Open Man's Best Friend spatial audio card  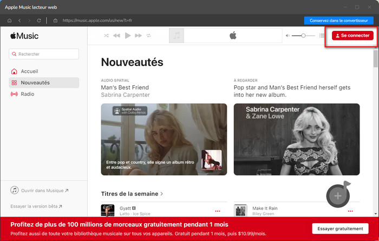pos(164,139)
